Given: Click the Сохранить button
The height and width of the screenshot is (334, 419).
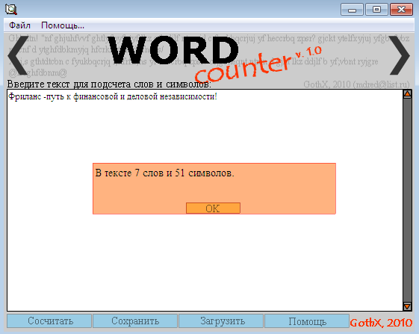Looking at the screenshot, I should coord(135,321).
